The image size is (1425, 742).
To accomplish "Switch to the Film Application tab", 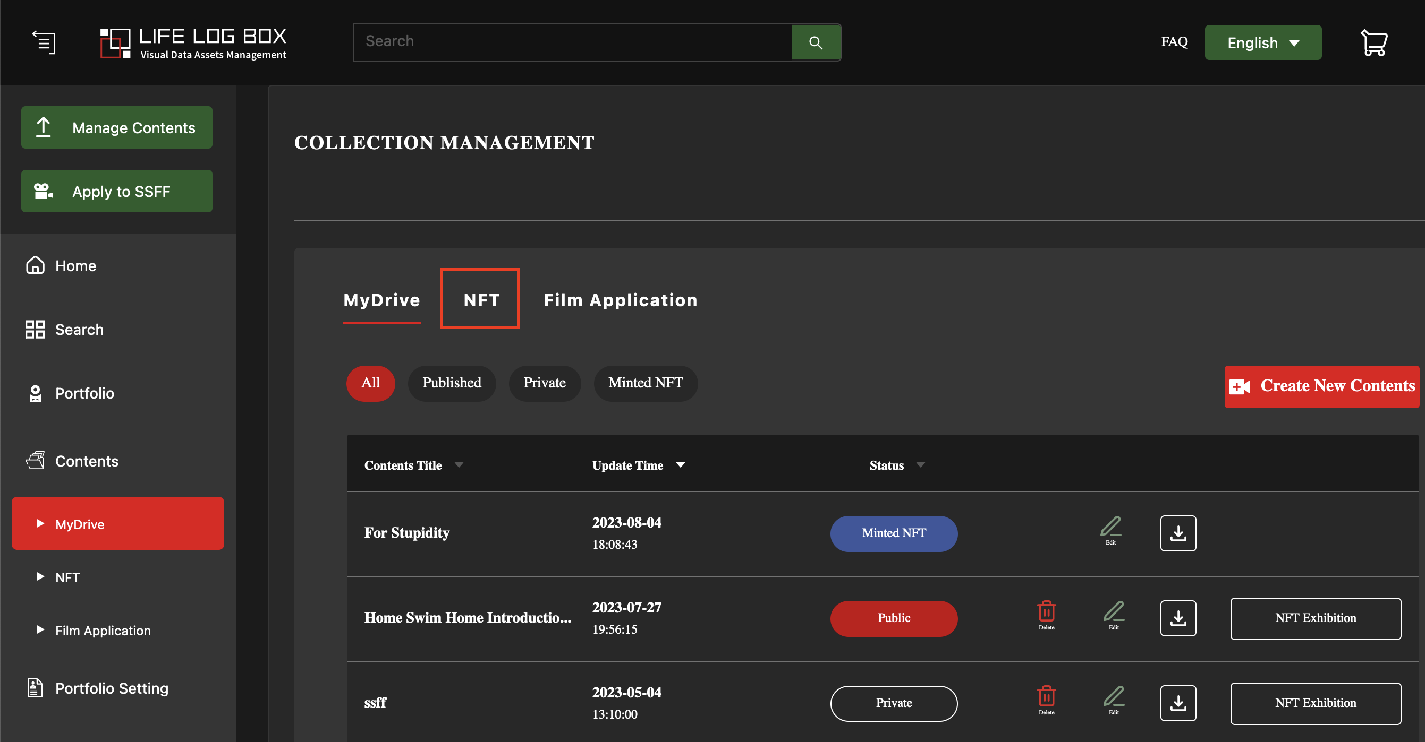I will (x=621, y=300).
